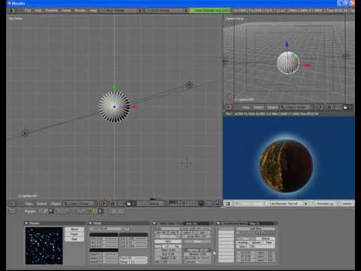Open the Timeline menu

tap(52, 11)
